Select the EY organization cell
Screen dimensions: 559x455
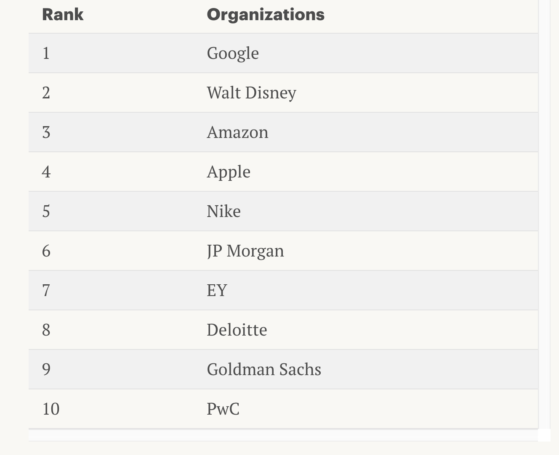[217, 291]
